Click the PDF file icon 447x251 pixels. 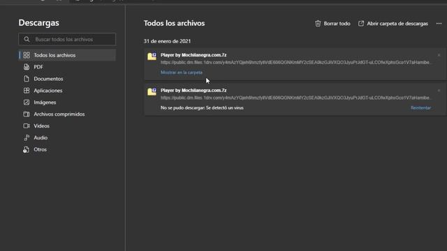[x=27, y=67]
